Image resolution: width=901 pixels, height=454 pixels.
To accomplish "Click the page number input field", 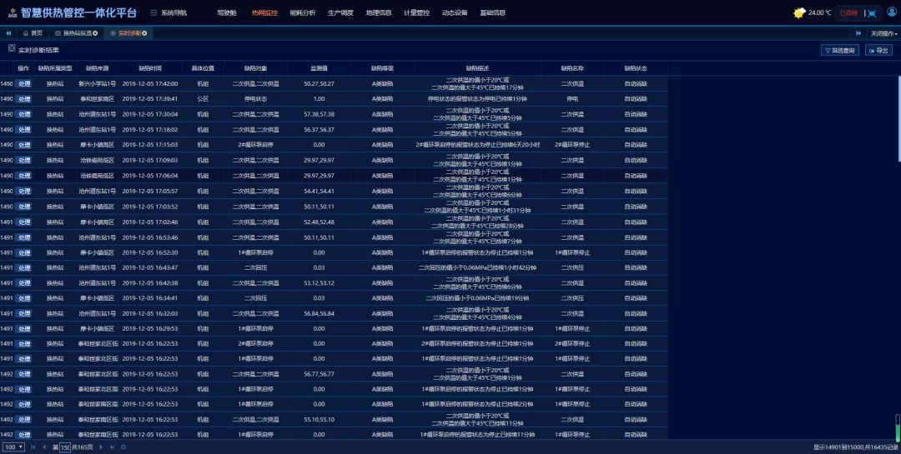I will click(x=64, y=447).
